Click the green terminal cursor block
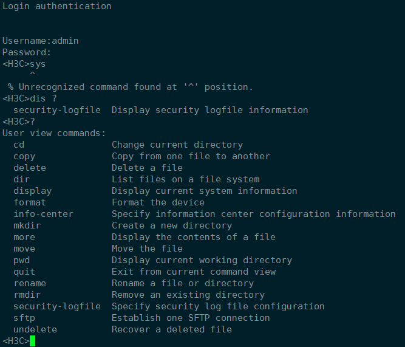 coord(33,341)
